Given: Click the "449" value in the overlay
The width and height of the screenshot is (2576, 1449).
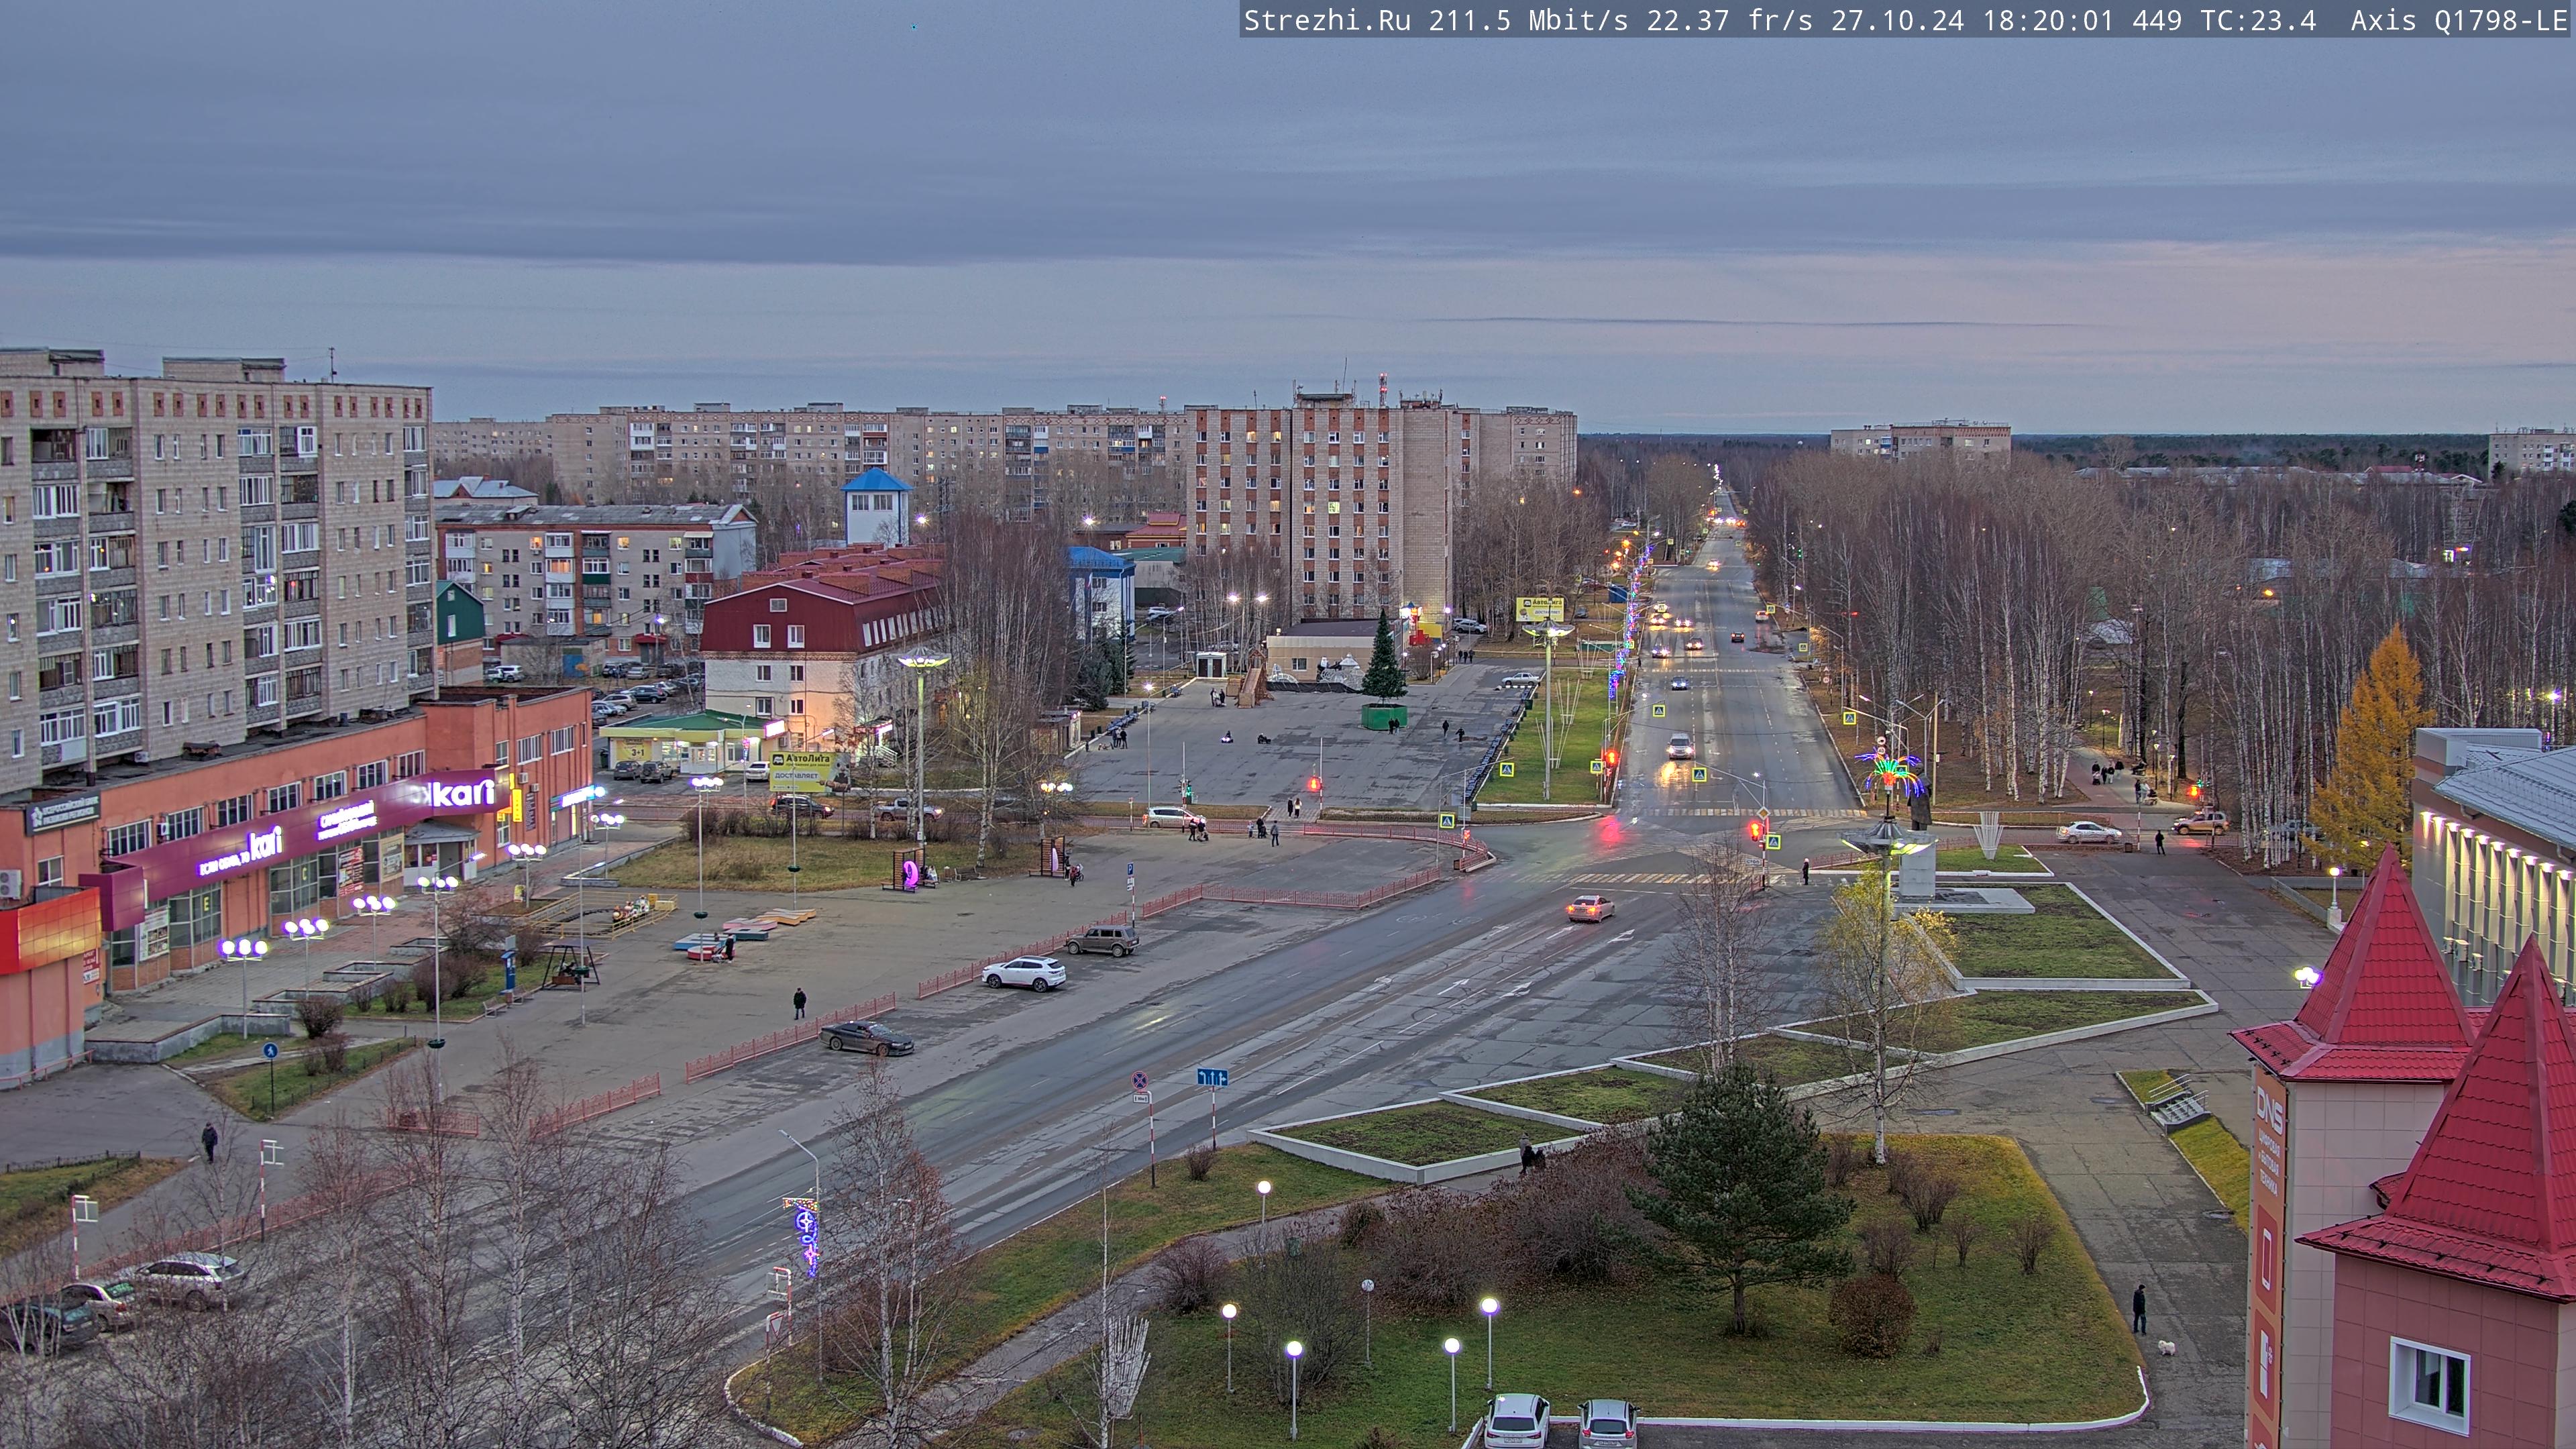Looking at the screenshot, I should [2157, 20].
